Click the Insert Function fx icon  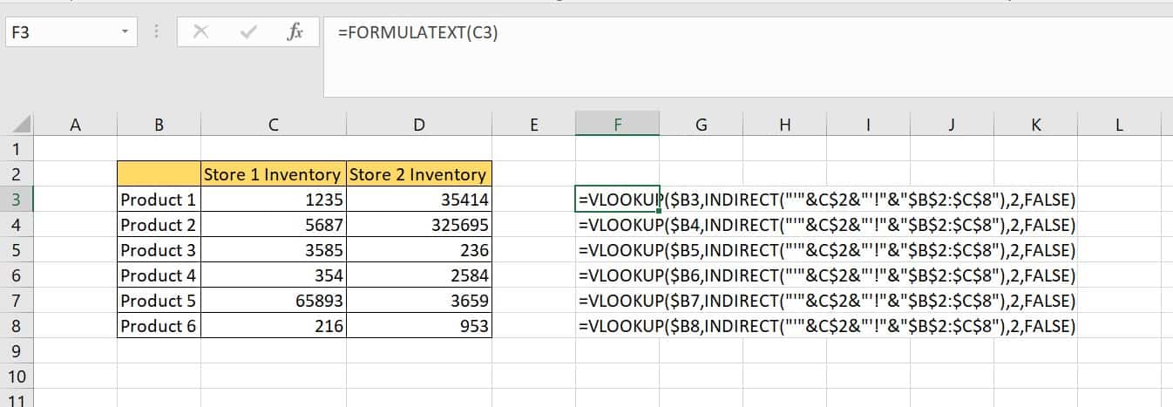(295, 33)
